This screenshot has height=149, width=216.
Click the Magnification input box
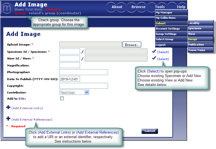tap(70, 65)
